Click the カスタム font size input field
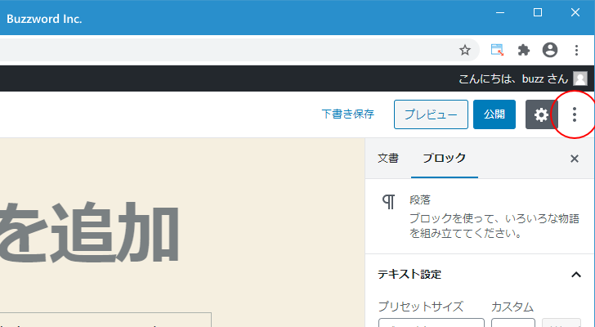This screenshot has width=595, height=327. tap(513, 323)
